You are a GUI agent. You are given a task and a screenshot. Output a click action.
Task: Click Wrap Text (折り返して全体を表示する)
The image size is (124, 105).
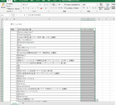coord(72,5)
